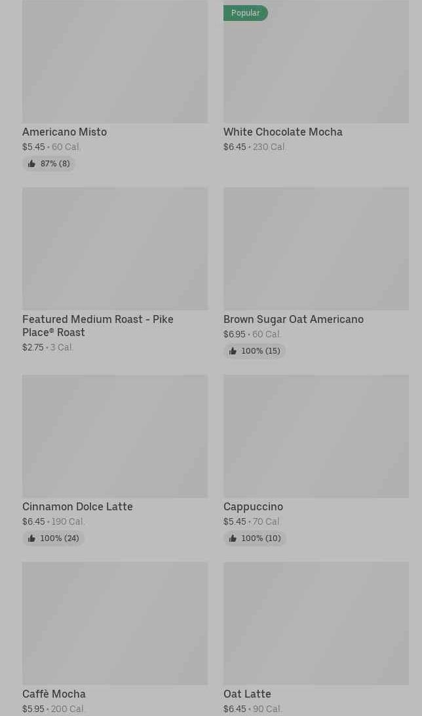Open the Brown Sugar Oat Americano image
Image resolution: width=422 pixels, height=716 pixels.
[x=316, y=248]
